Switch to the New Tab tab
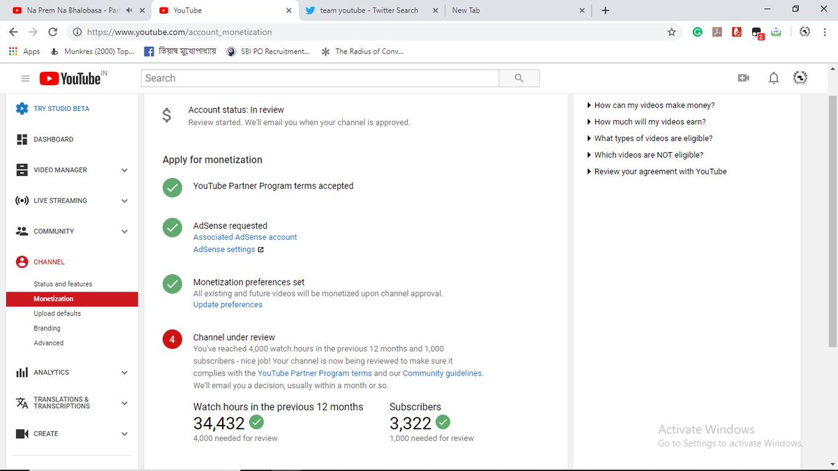Viewport: 838px width, 471px height. [x=517, y=10]
